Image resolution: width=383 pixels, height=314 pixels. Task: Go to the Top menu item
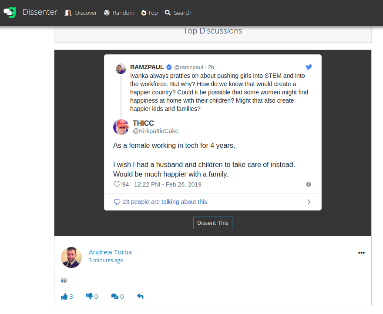point(149,13)
